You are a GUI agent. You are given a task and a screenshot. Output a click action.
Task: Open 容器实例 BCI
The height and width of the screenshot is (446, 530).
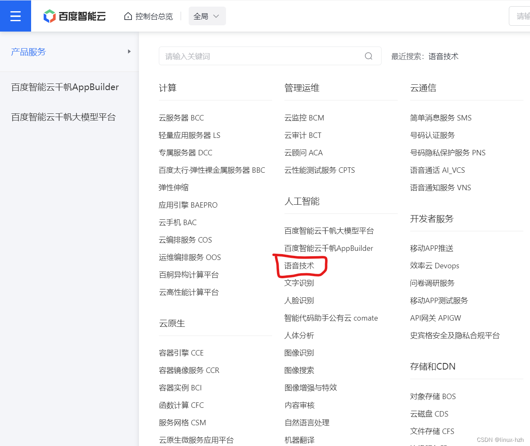coord(180,388)
